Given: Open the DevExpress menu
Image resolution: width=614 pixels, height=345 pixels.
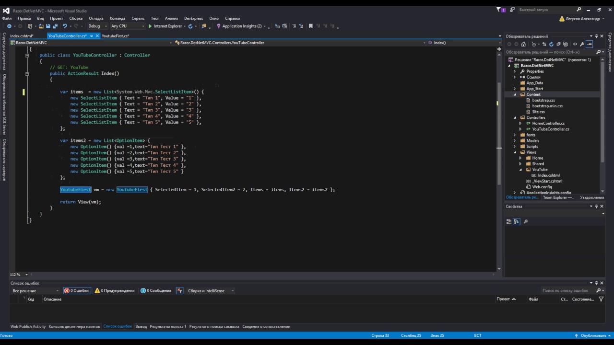Looking at the screenshot, I should coord(193,18).
